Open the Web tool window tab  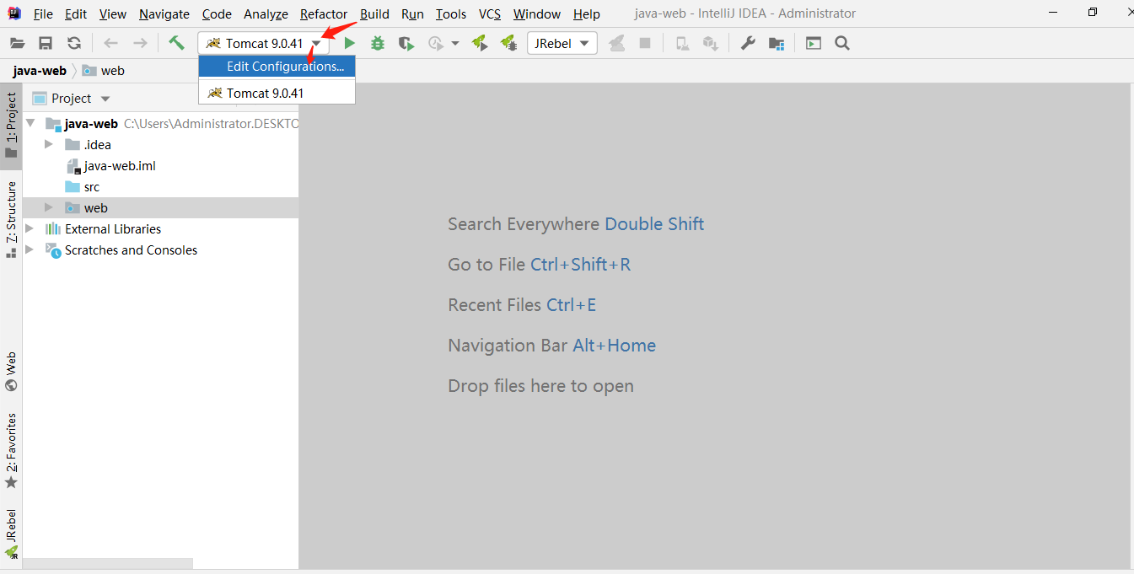coord(11,372)
